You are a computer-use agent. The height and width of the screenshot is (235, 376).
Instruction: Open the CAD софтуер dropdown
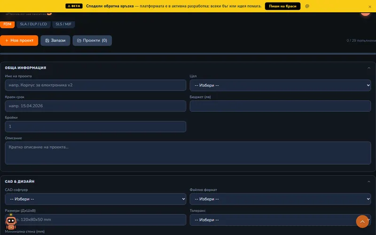(95, 199)
